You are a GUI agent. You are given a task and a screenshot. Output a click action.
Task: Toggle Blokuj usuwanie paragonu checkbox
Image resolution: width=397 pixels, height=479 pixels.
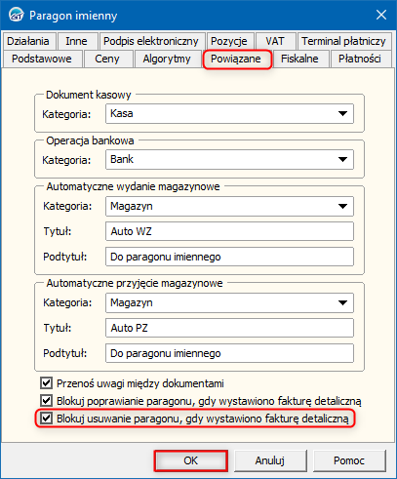pyautogui.click(x=46, y=419)
